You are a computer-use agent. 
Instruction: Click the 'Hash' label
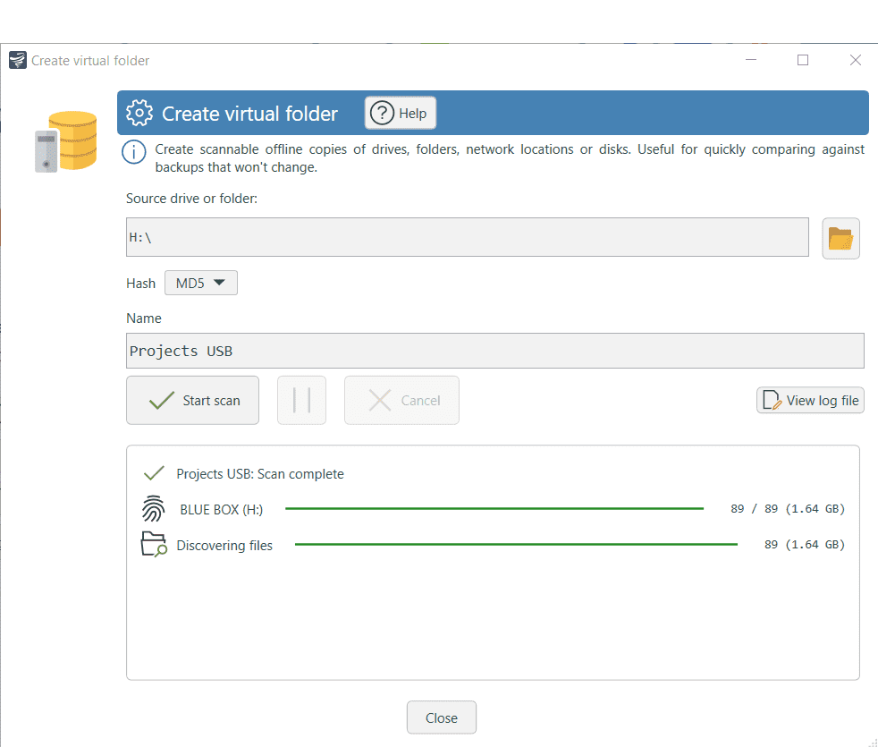point(140,284)
